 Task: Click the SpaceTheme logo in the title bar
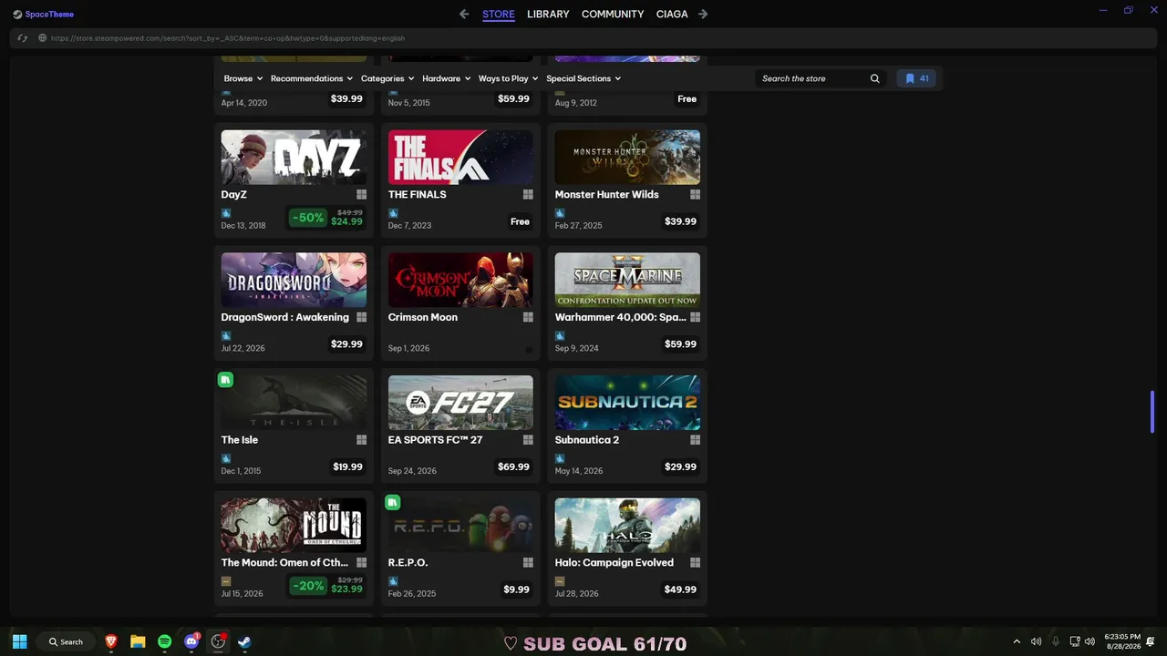click(43, 14)
